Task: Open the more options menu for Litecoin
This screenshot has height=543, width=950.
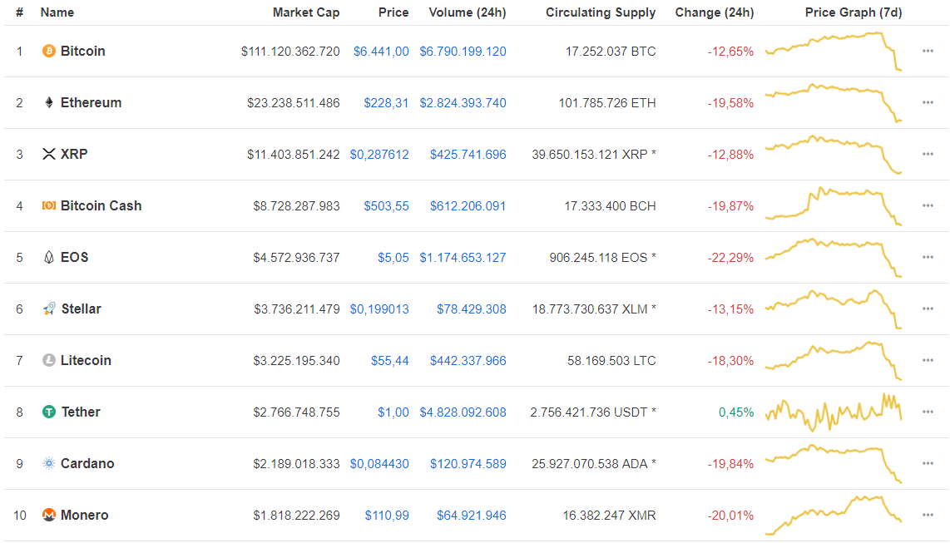Action: pos(928,360)
